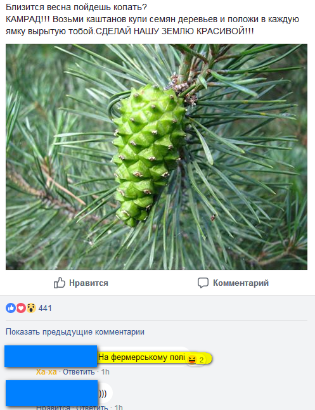Expand Показать предыдущие комментарии
This screenshot has width=315, height=410.
75,332
